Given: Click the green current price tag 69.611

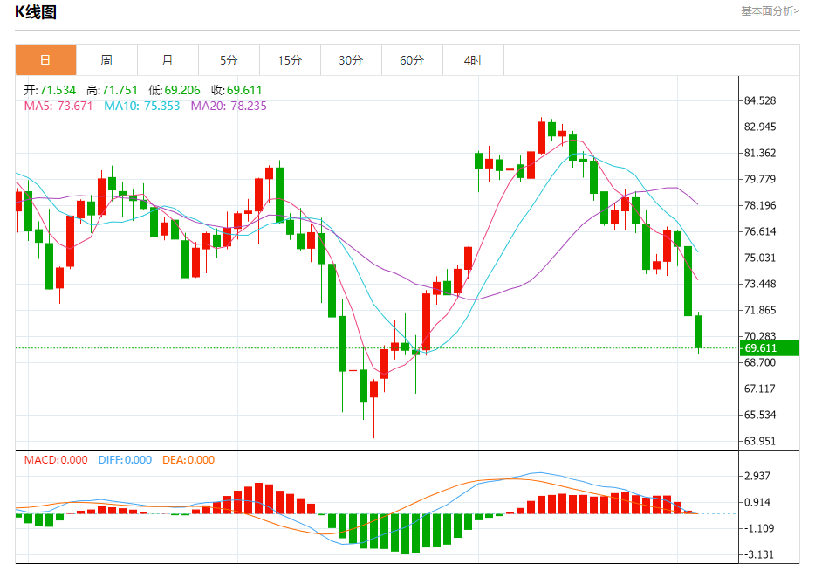Looking at the screenshot, I should click(x=770, y=348).
